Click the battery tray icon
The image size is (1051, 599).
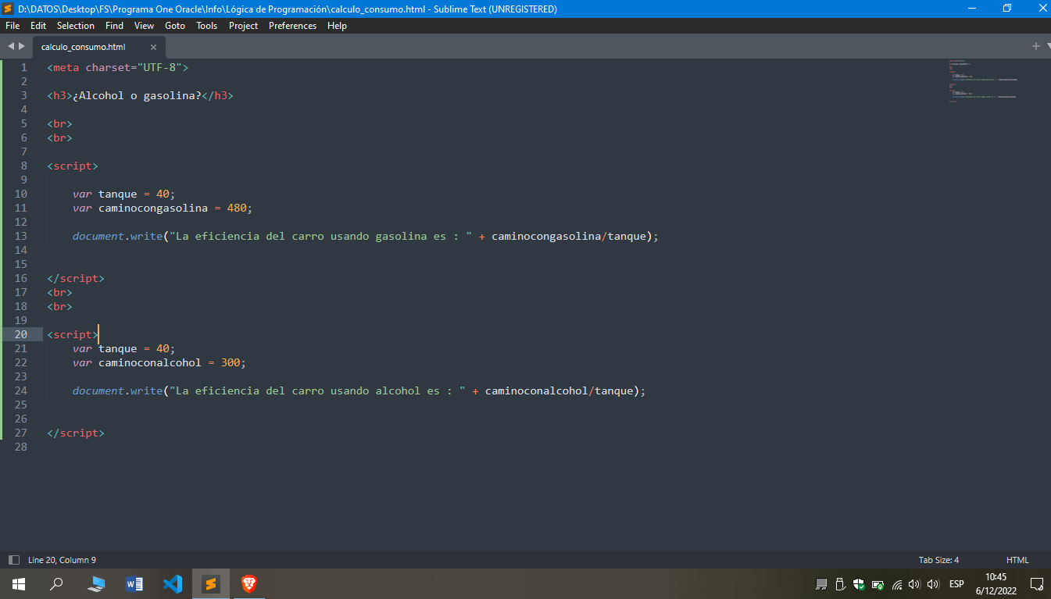[x=878, y=583]
